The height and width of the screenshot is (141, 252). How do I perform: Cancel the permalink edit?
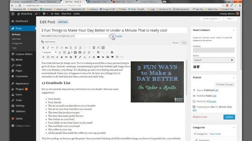point(119,36)
